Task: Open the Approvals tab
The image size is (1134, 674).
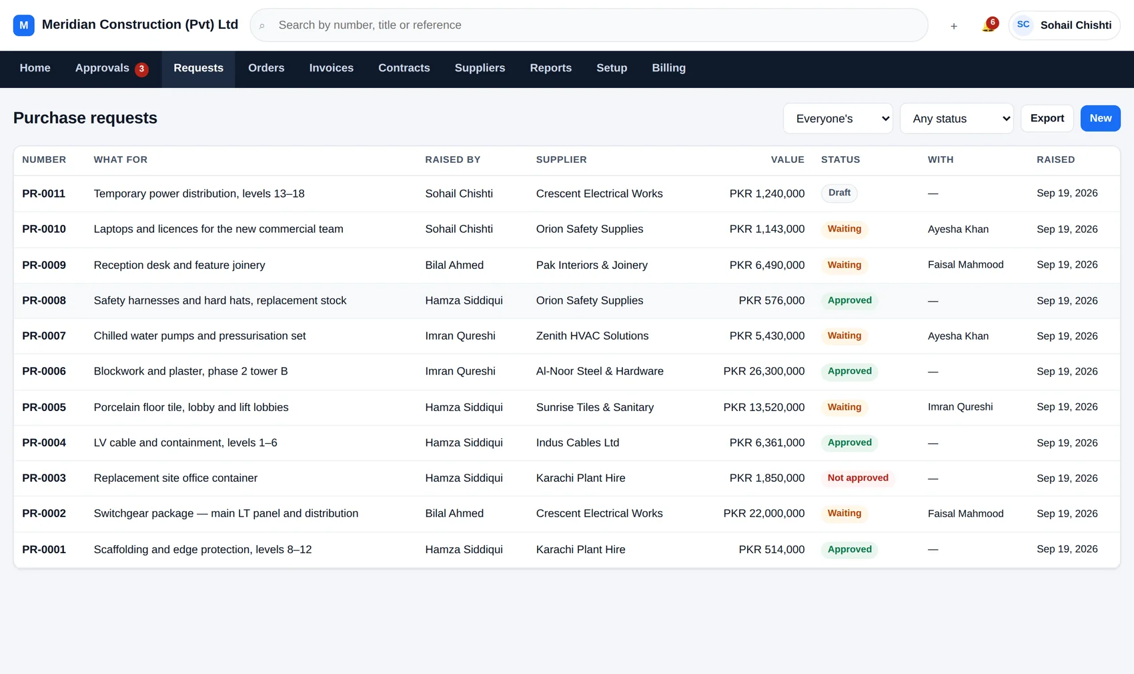Action: [111, 68]
